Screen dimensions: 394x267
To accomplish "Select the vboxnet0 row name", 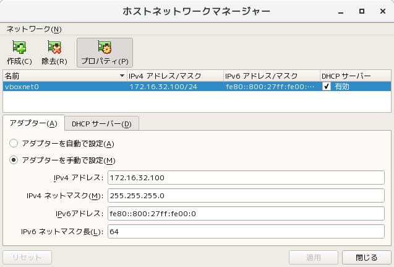I will click(22, 87).
